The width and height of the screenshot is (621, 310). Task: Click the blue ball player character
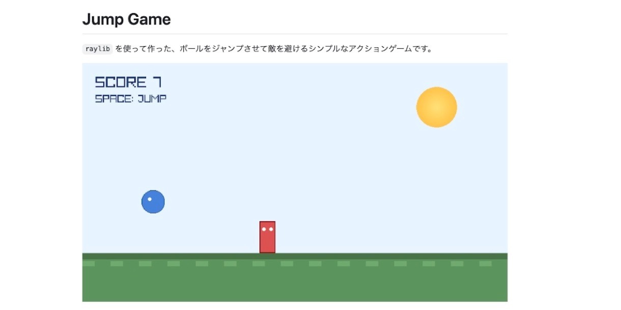153,202
